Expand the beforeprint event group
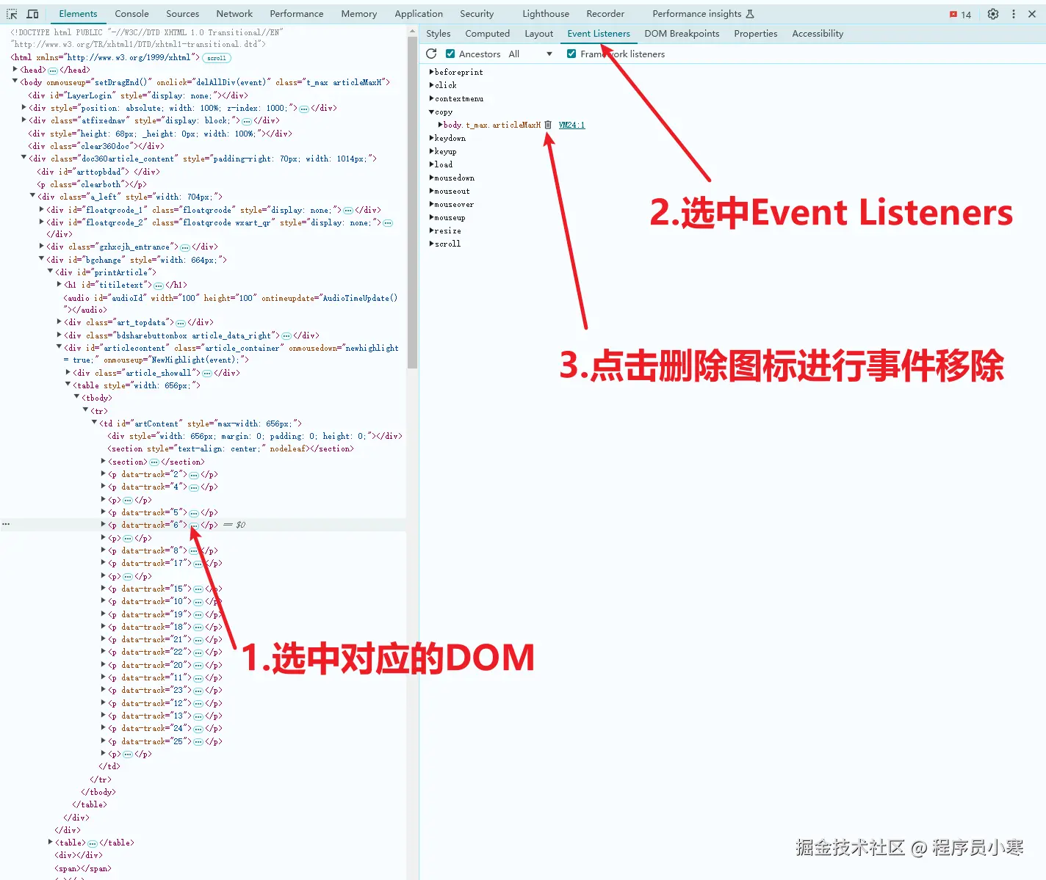 (x=431, y=72)
